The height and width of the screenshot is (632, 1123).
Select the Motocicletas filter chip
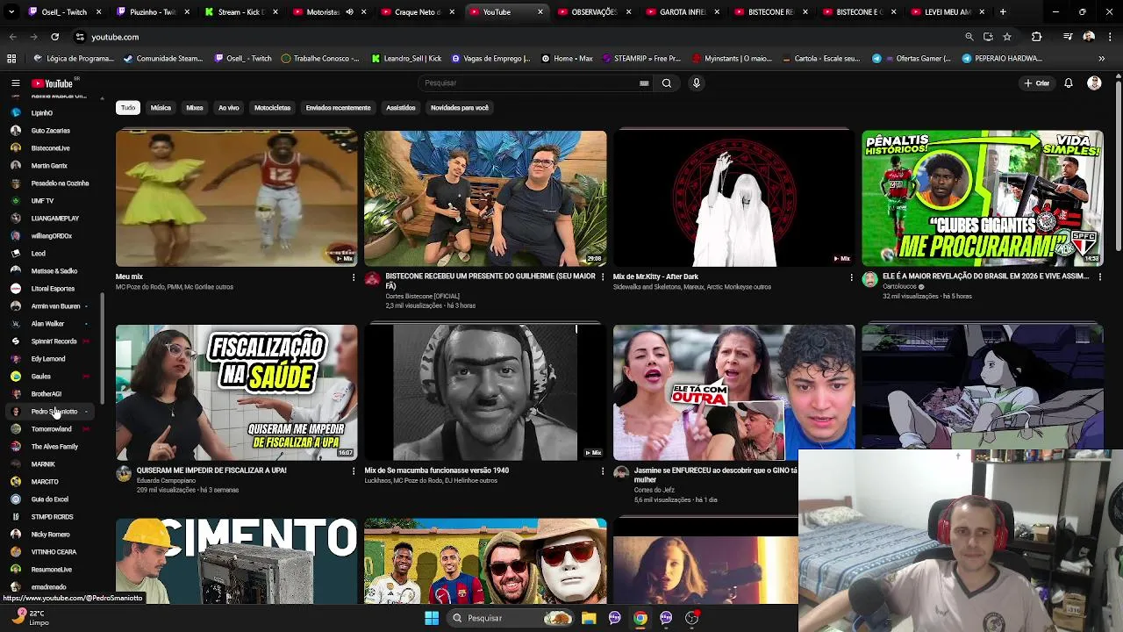pos(272,108)
